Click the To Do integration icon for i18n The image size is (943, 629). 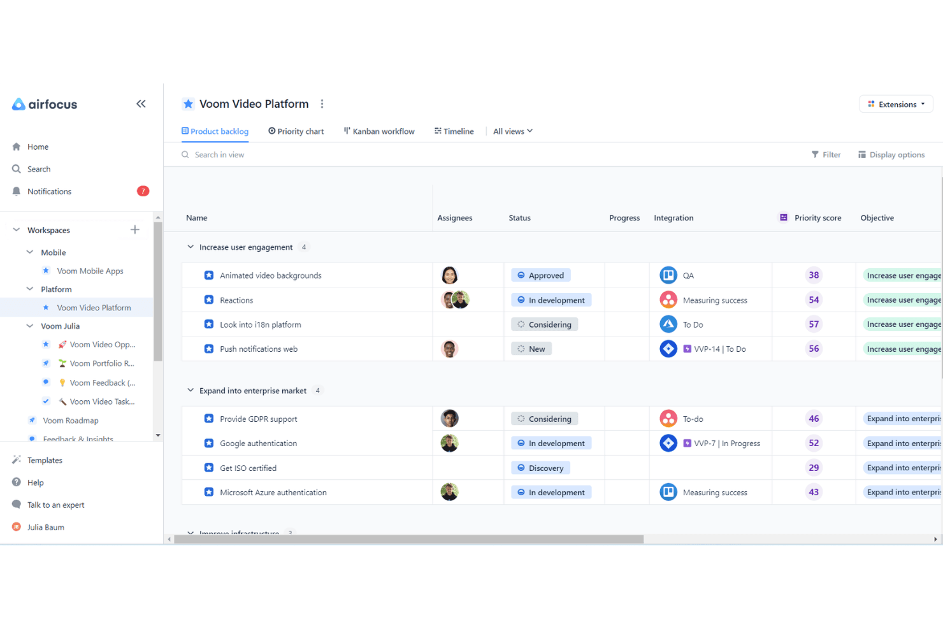click(668, 324)
